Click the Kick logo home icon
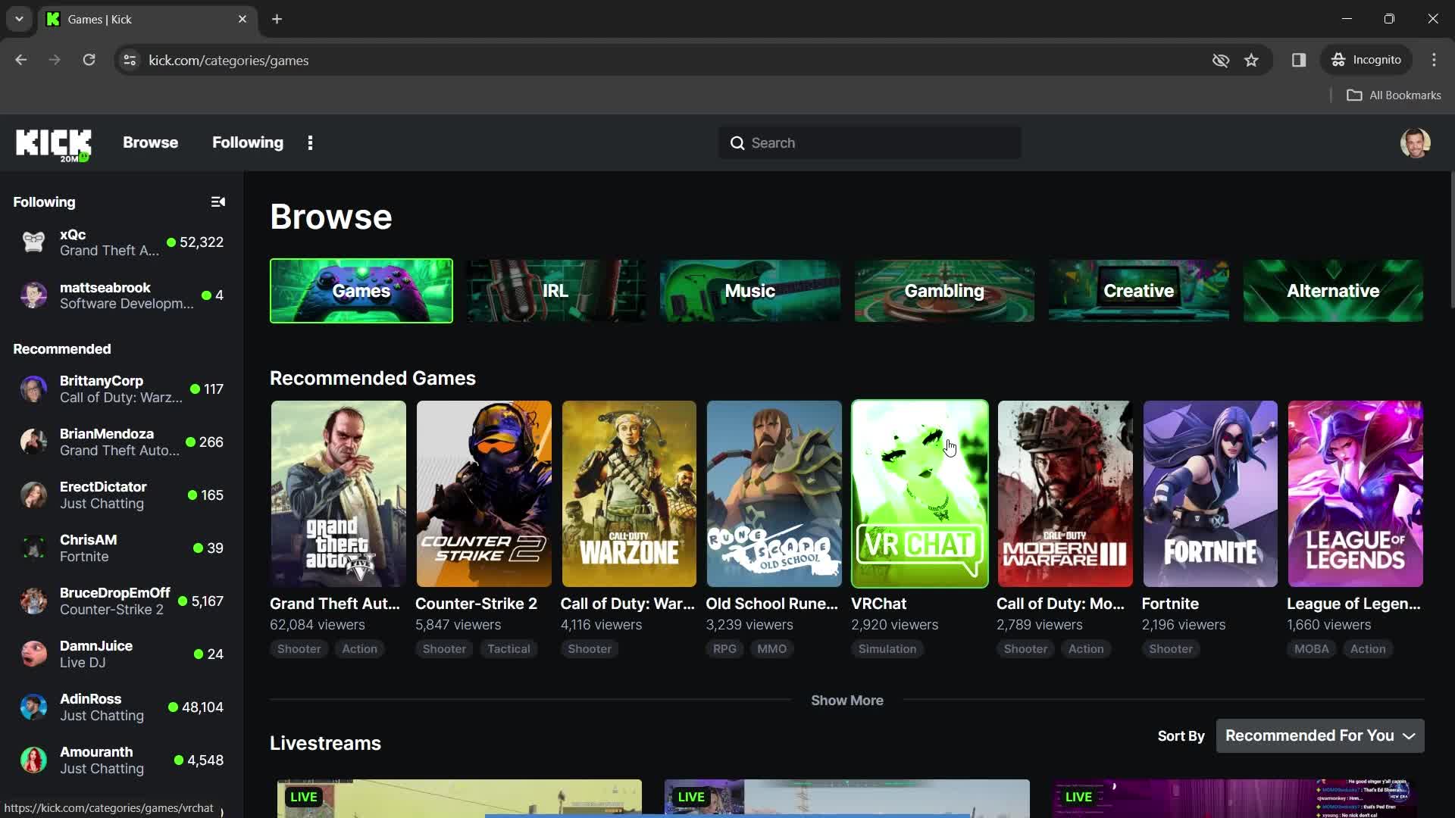1455x818 pixels. 54,142
